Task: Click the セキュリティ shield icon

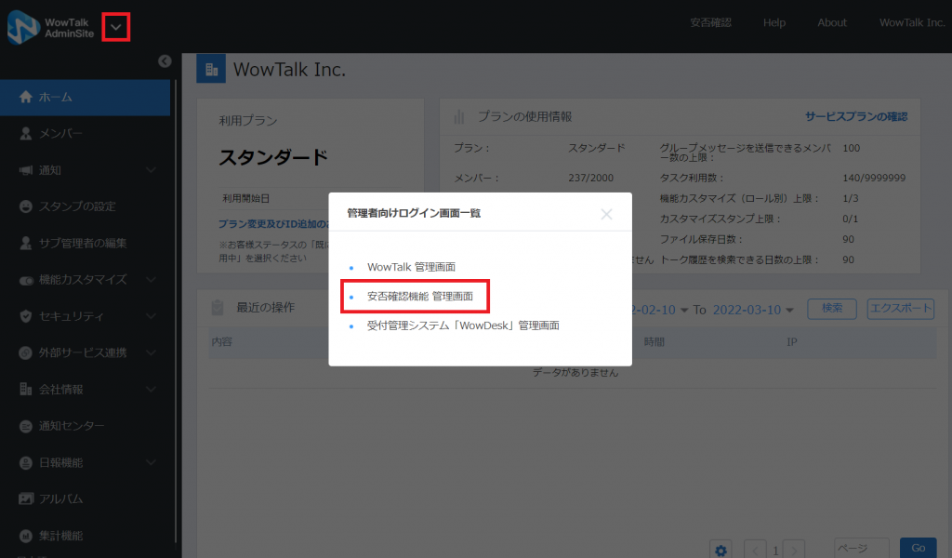Action: pyautogui.click(x=25, y=316)
